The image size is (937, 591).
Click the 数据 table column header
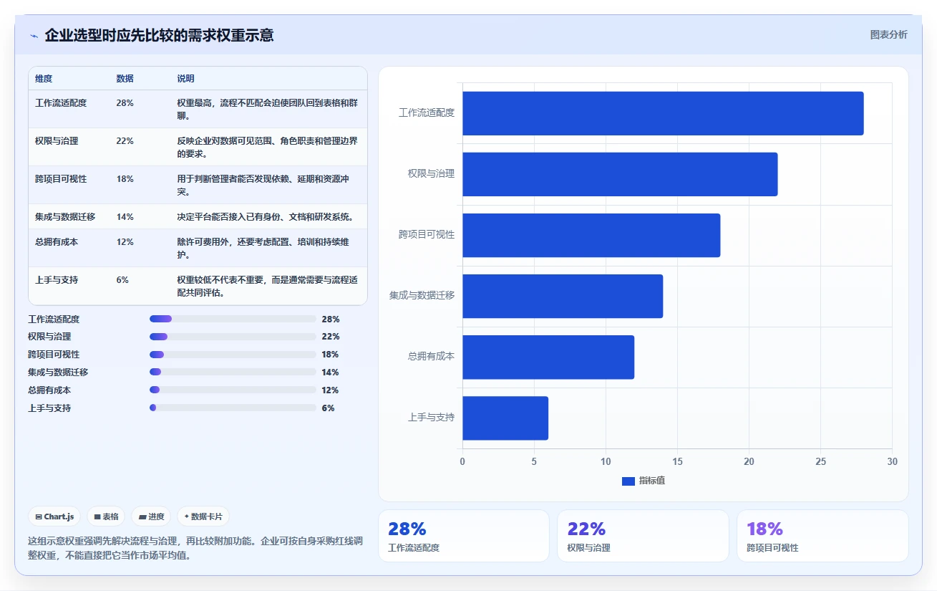point(125,79)
